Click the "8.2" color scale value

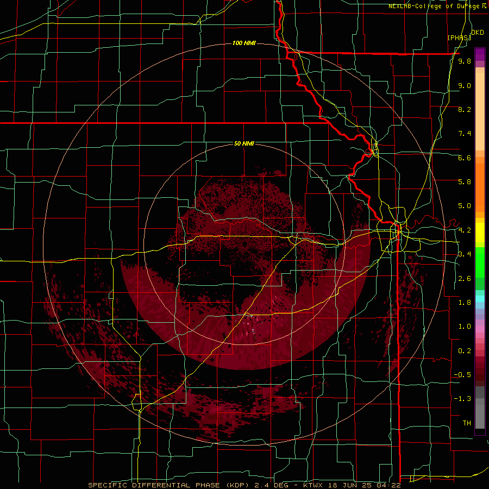click(465, 109)
